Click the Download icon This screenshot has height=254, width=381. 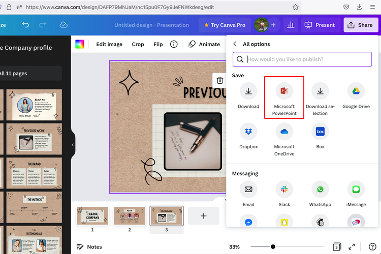(248, 91)
